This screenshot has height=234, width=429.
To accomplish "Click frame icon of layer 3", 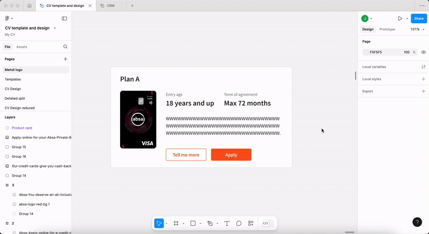I will [7, 185].
